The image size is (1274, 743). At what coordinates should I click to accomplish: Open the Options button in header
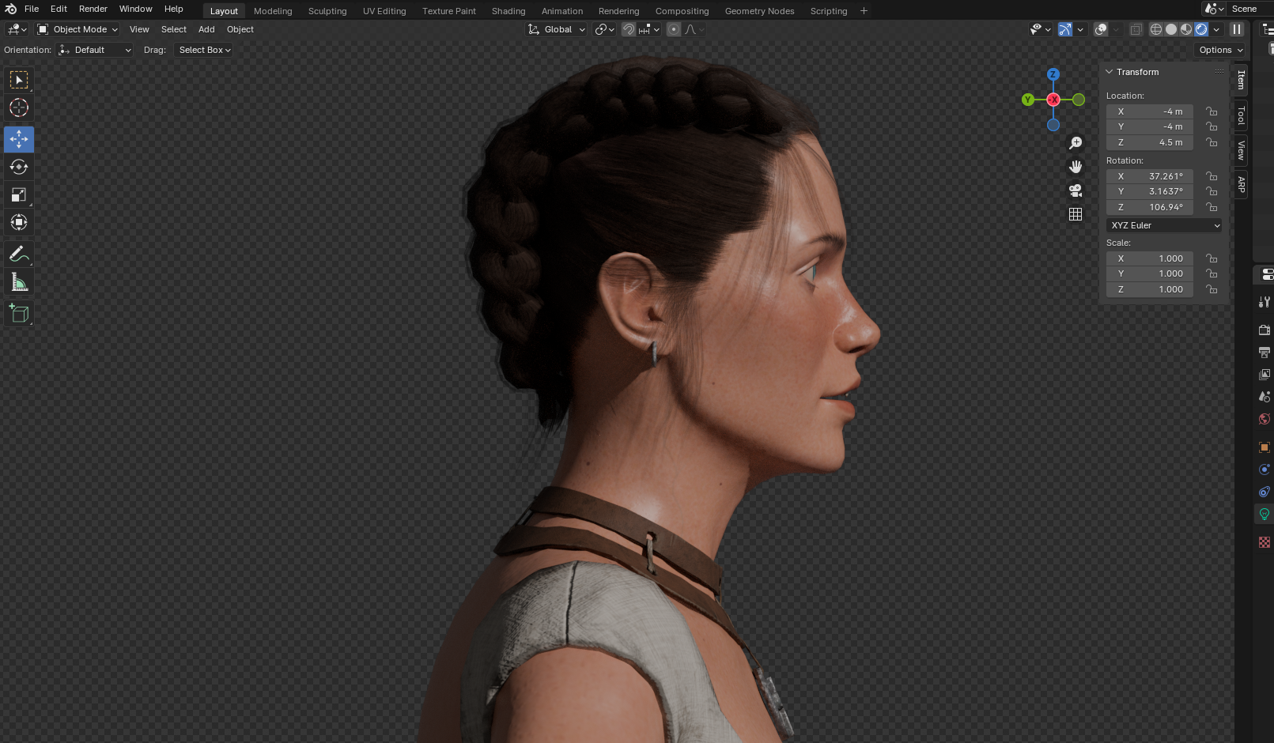pos(1220,50)
